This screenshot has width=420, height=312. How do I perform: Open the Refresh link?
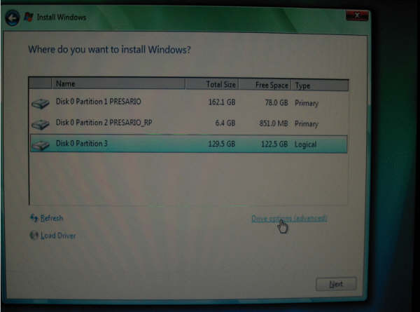pos(51,218)
